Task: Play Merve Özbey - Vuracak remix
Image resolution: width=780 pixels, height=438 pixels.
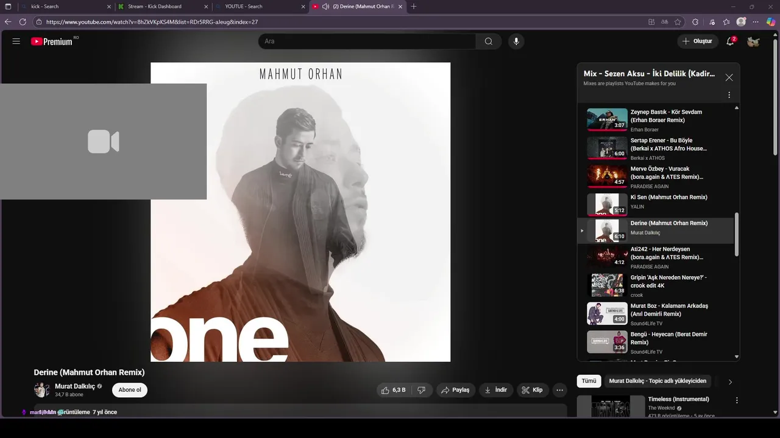Action: click(656, 177)
